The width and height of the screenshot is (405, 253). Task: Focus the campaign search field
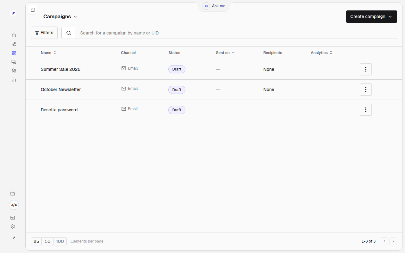click(236, 33)
